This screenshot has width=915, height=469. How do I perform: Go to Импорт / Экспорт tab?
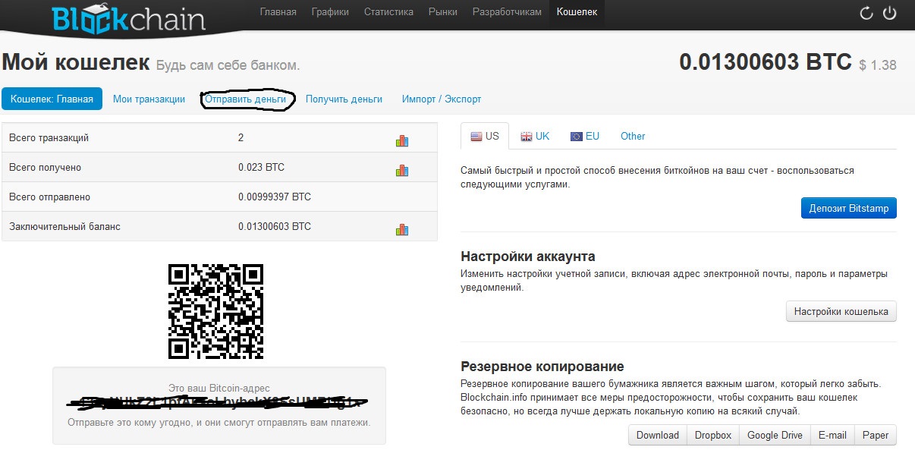pos(442,99)
